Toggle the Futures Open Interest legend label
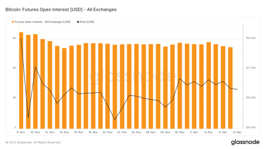This screenshot has height=149, width=265. pos(42,22)
